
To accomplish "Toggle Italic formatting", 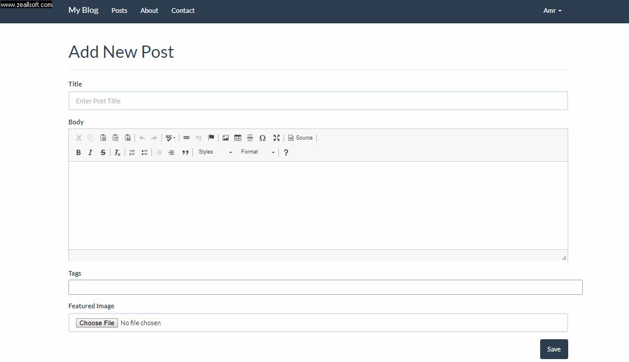I will 91,152.
